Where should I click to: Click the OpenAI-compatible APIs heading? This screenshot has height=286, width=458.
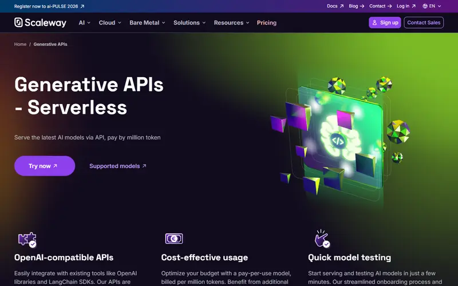(64, 257)
